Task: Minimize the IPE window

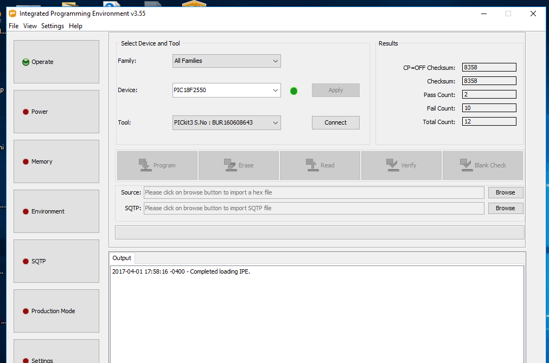Action: (x=484, y=14)
